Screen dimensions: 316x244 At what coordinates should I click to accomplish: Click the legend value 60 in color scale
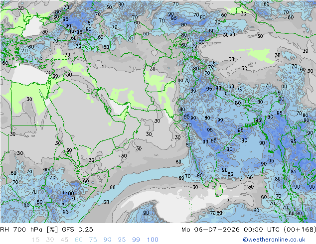pyautogui.click(x=79, y=240)
